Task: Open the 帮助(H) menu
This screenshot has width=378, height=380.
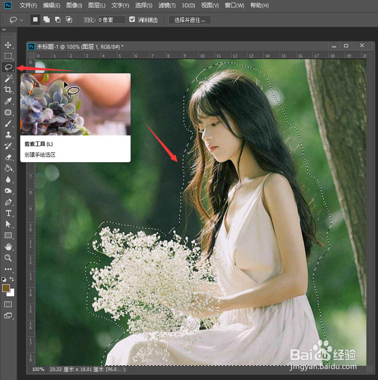Action: tap(259, 5)
